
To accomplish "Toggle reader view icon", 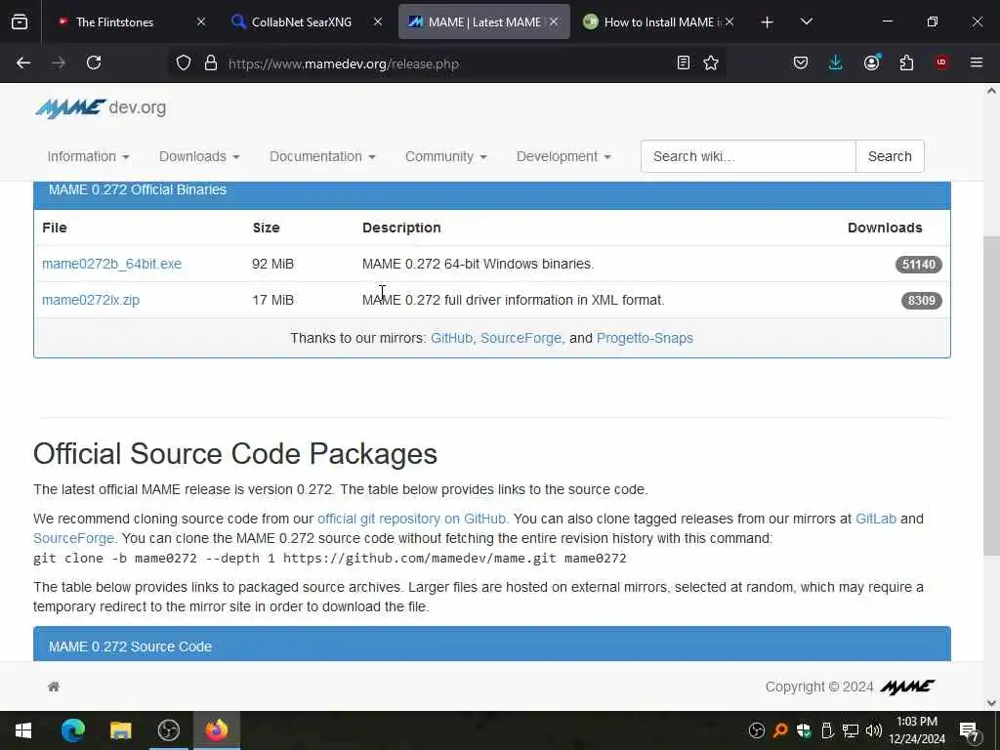I will [x=683, y=62].
